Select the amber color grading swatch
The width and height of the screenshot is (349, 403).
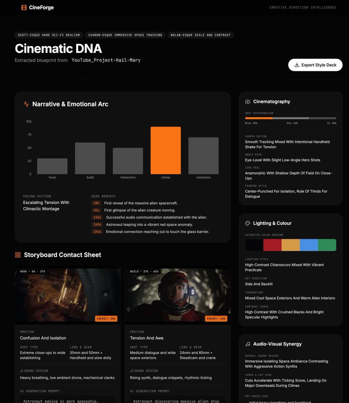tap(291, 245)
